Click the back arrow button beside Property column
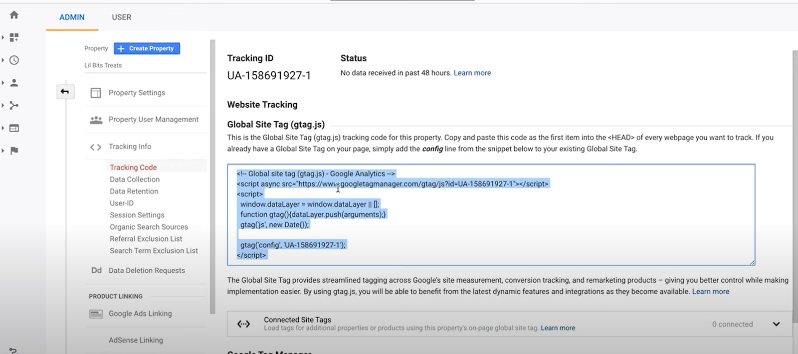Viewport: 798px width, 354px height. pyautogui.click(x=65, y=91)
